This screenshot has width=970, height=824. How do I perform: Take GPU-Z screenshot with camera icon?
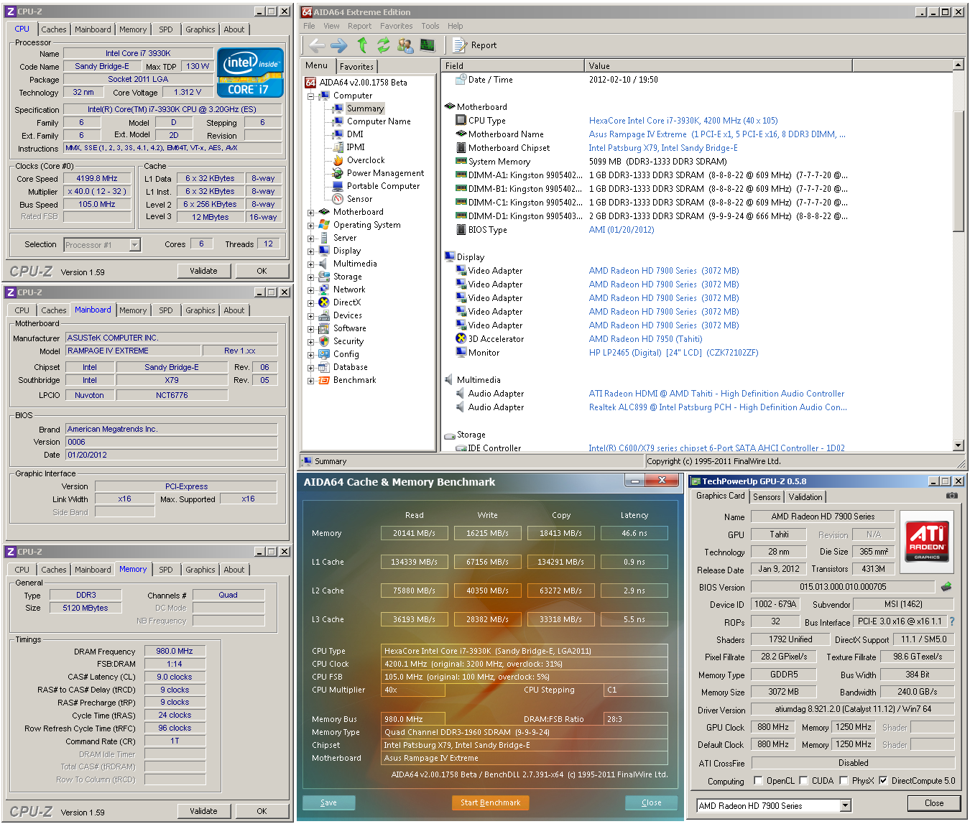point(951,496)
